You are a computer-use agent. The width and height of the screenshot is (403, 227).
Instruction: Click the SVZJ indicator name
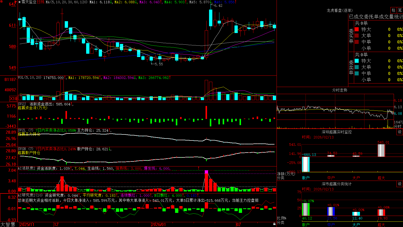tap(22, 104)
